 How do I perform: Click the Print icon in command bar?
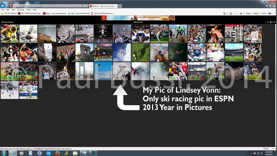(x=241, y=13)
